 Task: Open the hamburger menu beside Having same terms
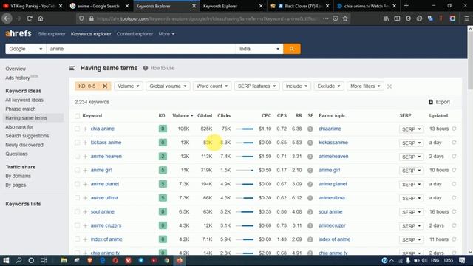(x=72, y=68)
